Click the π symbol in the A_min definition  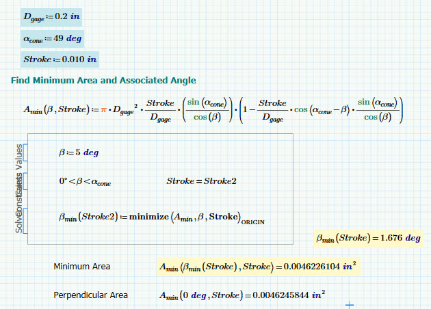pyautogui.click(x=103, y=110)
